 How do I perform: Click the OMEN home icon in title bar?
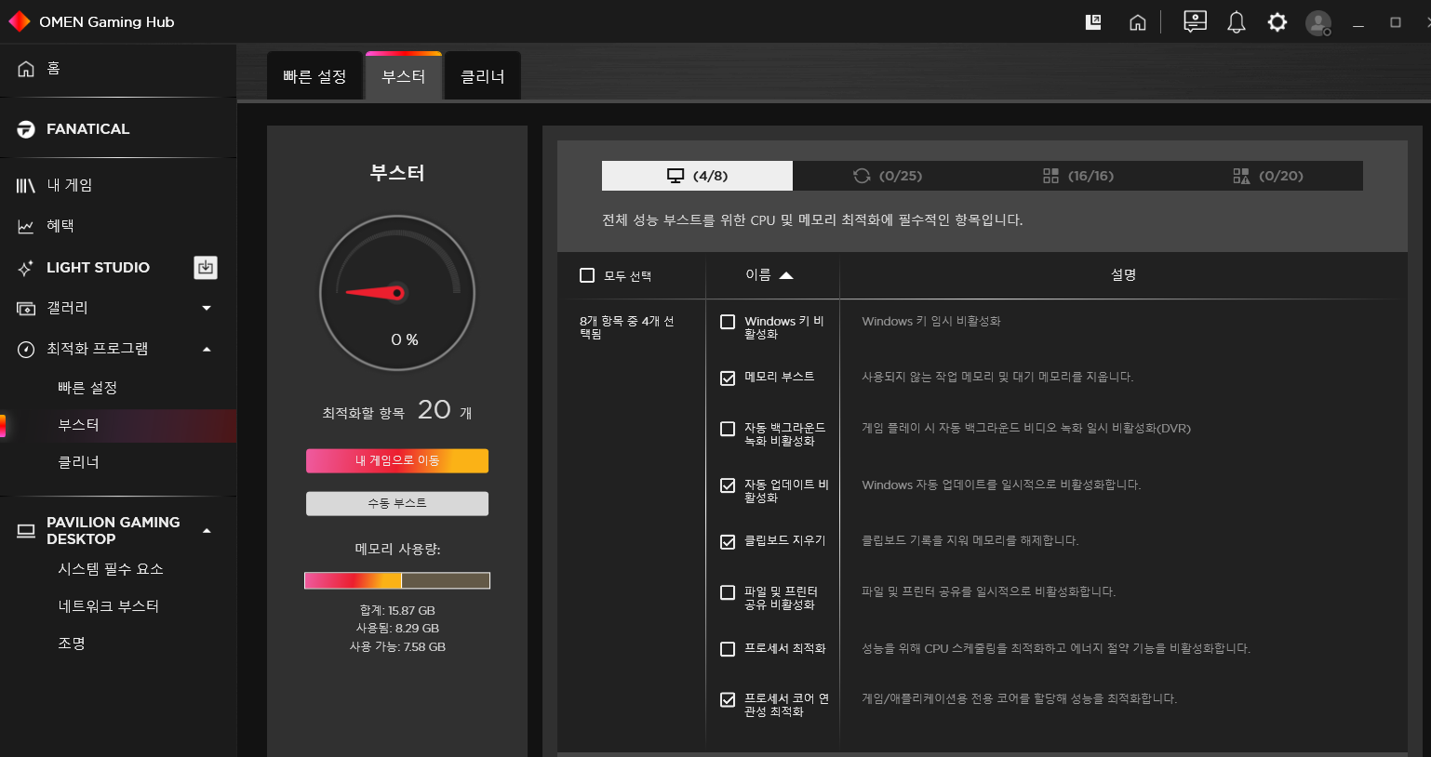(x=1137, y=21)
